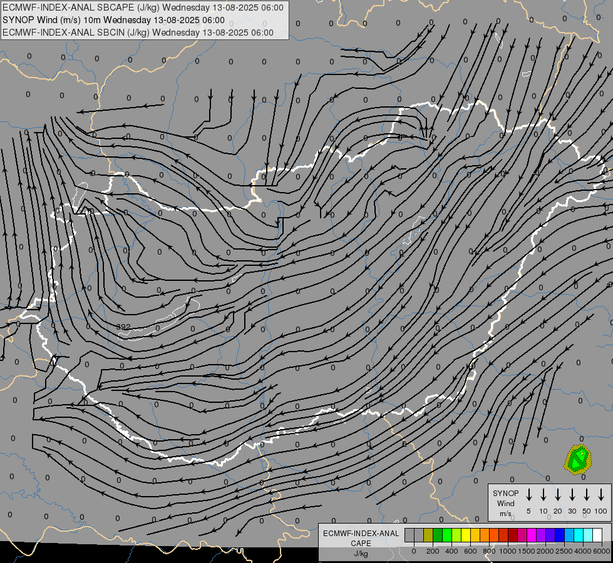Click the 1000 tick label on the CAPE scale

click(x=508, y=551)
